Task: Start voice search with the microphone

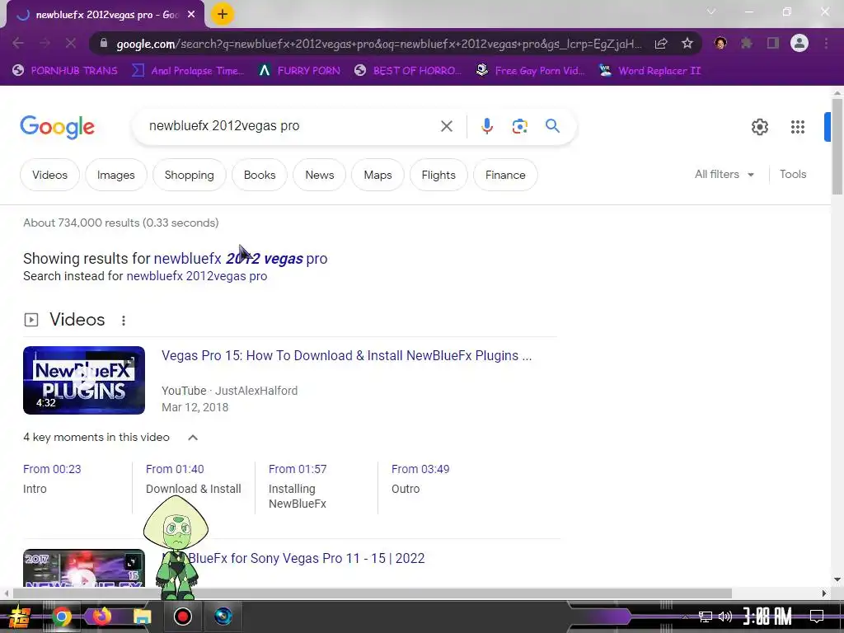Action: tap(486, 126)
